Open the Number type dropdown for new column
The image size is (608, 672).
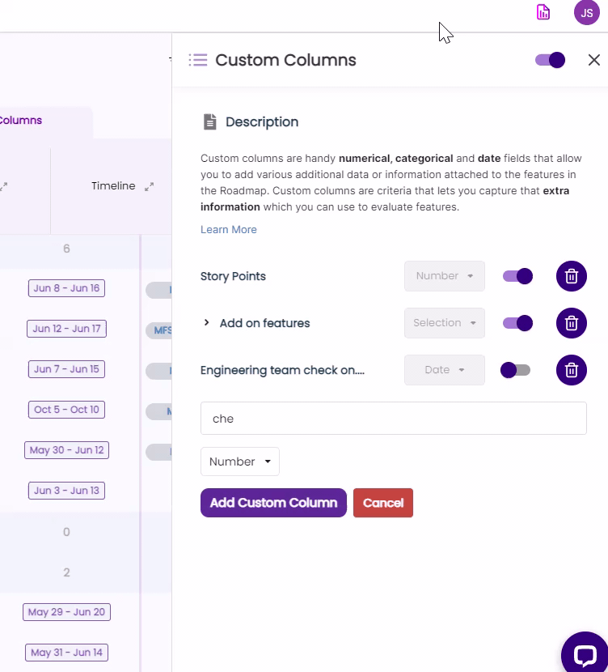240,461
